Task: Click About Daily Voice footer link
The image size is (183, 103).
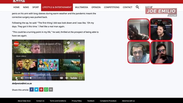Action: tap(24, 101)
